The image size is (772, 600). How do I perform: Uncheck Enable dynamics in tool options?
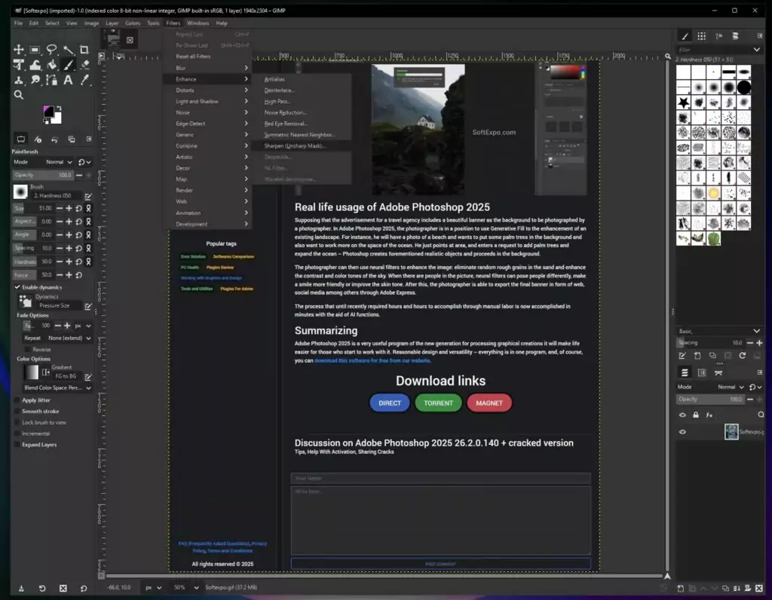15,286
